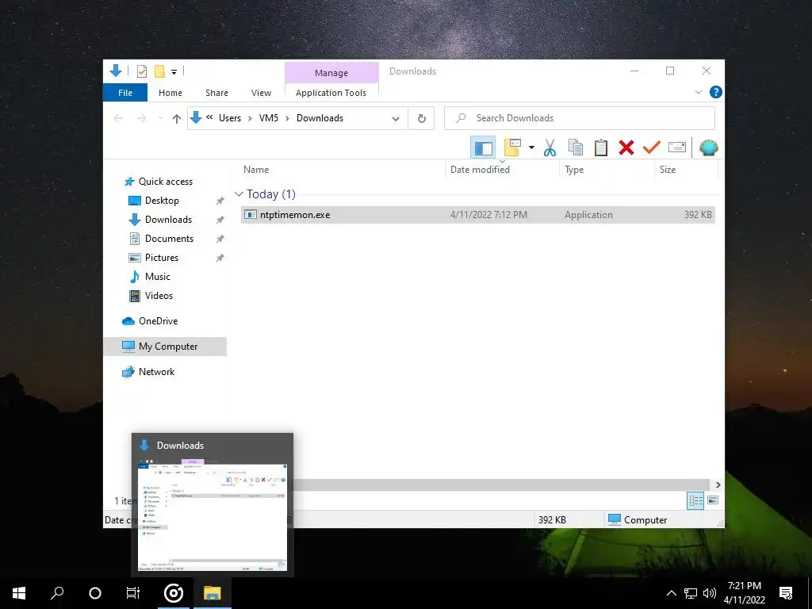Screen dimensions: 812x609
Task: Open the Windows Start menu
Action: coord(19,593)
